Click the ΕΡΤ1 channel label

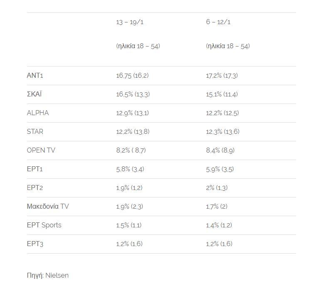pyautogui.click(x=35, y=169)
